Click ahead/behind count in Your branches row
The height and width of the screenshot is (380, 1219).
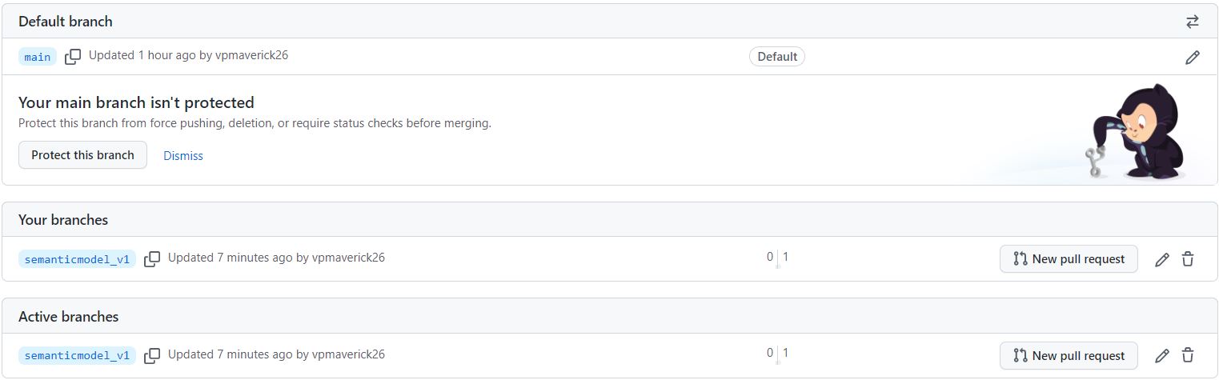(x=777, y=258)
